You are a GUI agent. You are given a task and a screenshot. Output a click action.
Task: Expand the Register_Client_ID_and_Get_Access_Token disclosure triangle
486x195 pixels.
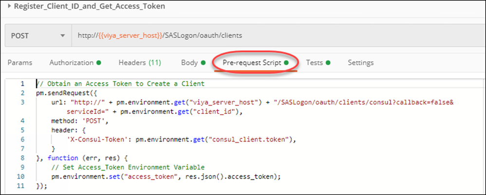click(x=9, y=6)
